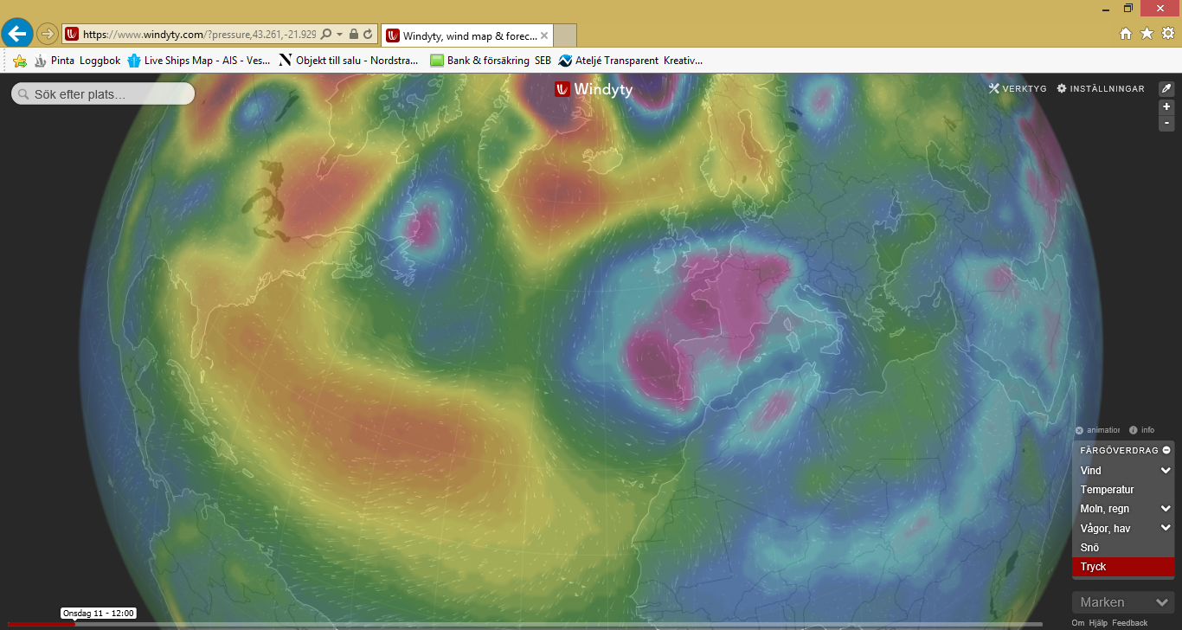Expand the Moln, regn options chevron

point(1166,509)
